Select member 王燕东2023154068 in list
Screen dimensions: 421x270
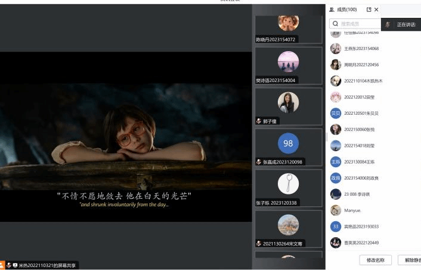click(361, 49)
